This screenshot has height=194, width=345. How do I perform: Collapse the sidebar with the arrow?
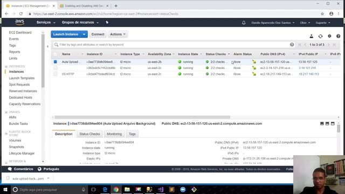47,46
